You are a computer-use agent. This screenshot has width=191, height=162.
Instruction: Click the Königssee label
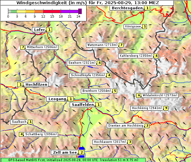(133, 26)
